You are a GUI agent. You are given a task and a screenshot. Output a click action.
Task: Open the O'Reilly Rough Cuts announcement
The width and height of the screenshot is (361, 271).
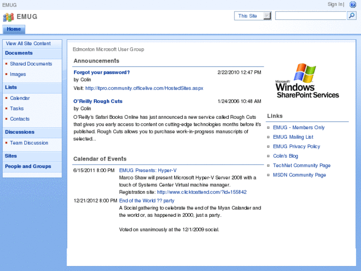click(x=98, y=101)
